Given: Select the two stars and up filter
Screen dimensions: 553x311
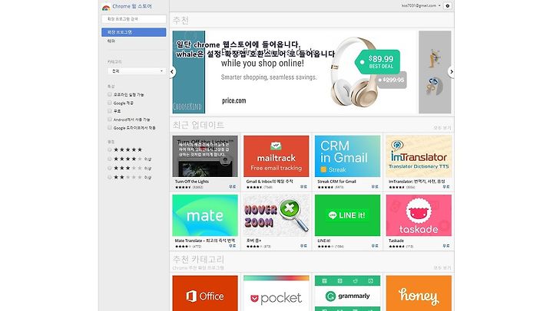Looking at the screenshot, I should 110,177.
